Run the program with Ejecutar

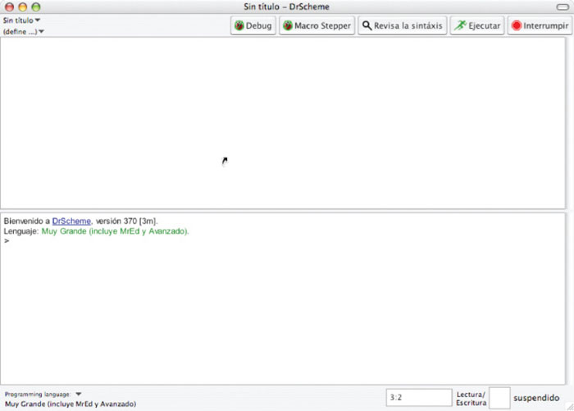coord(477,25)
